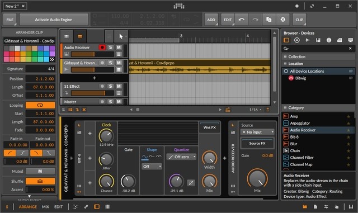Click the Audio Receiver track menu icon

tap(119, 54)
